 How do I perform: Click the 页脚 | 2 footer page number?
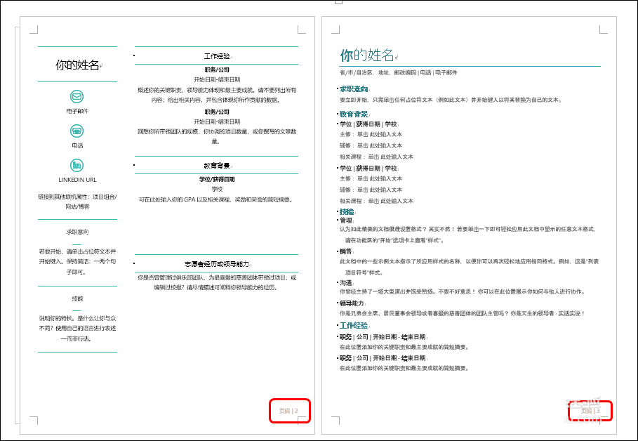click(288, 411)
